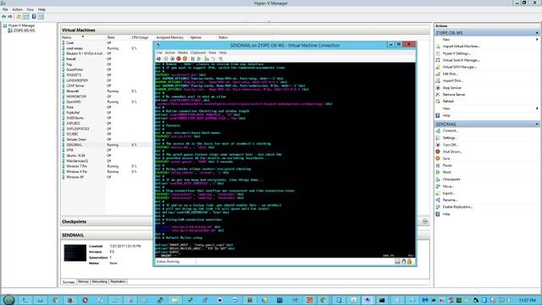The width and height of the screenshot is (542, 305).
Task: Click Shut Down in SENDMAIL actions
Action: (x=452, y=152)
